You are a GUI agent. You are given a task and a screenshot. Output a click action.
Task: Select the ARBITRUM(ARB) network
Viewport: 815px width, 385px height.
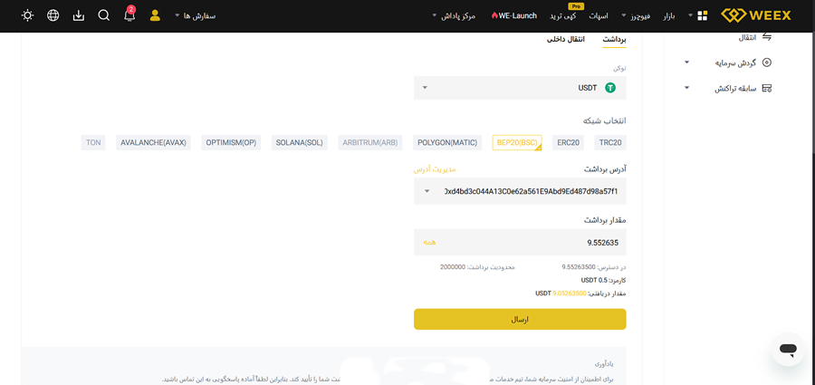pyautogui.click(x=370, y=142)
